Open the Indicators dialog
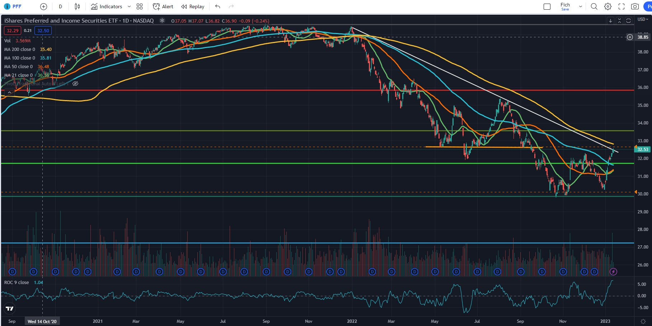This screenshot has width=652, height=326. 106,6
